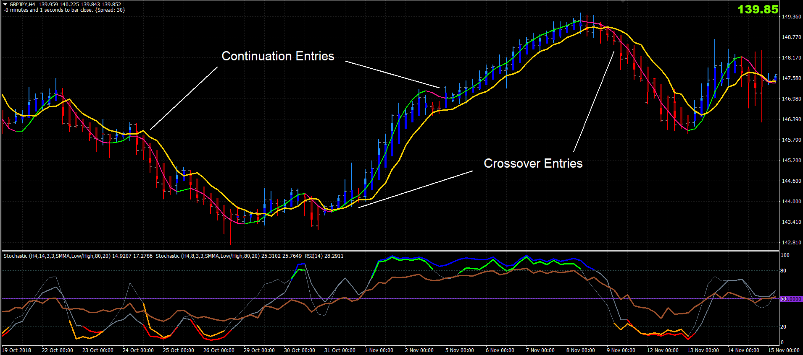Click the Stochastic H4,14,3,3 indicator label
Image resolution: width=803 pixels, height=355 pixels.
click(x=78, y=256)
